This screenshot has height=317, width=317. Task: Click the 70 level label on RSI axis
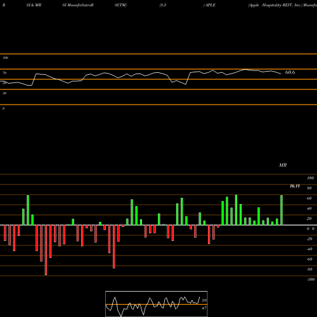tap(4, 73)
